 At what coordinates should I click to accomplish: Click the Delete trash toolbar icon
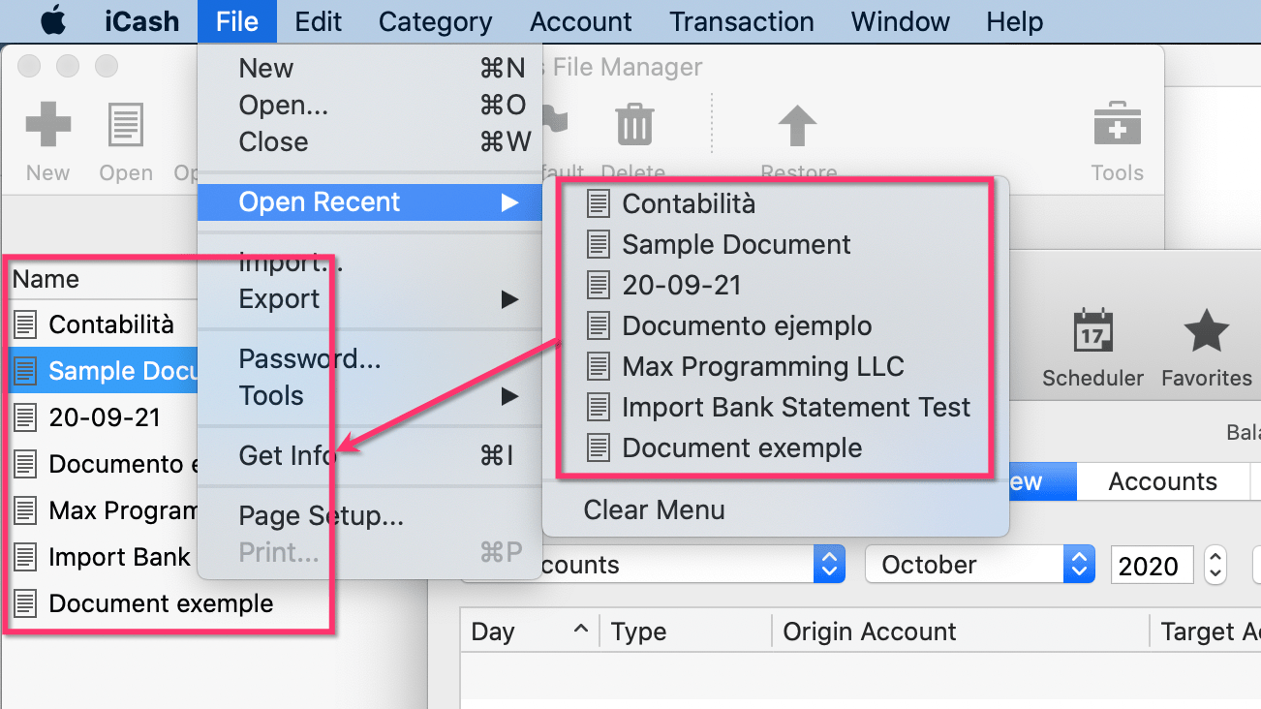635,126
